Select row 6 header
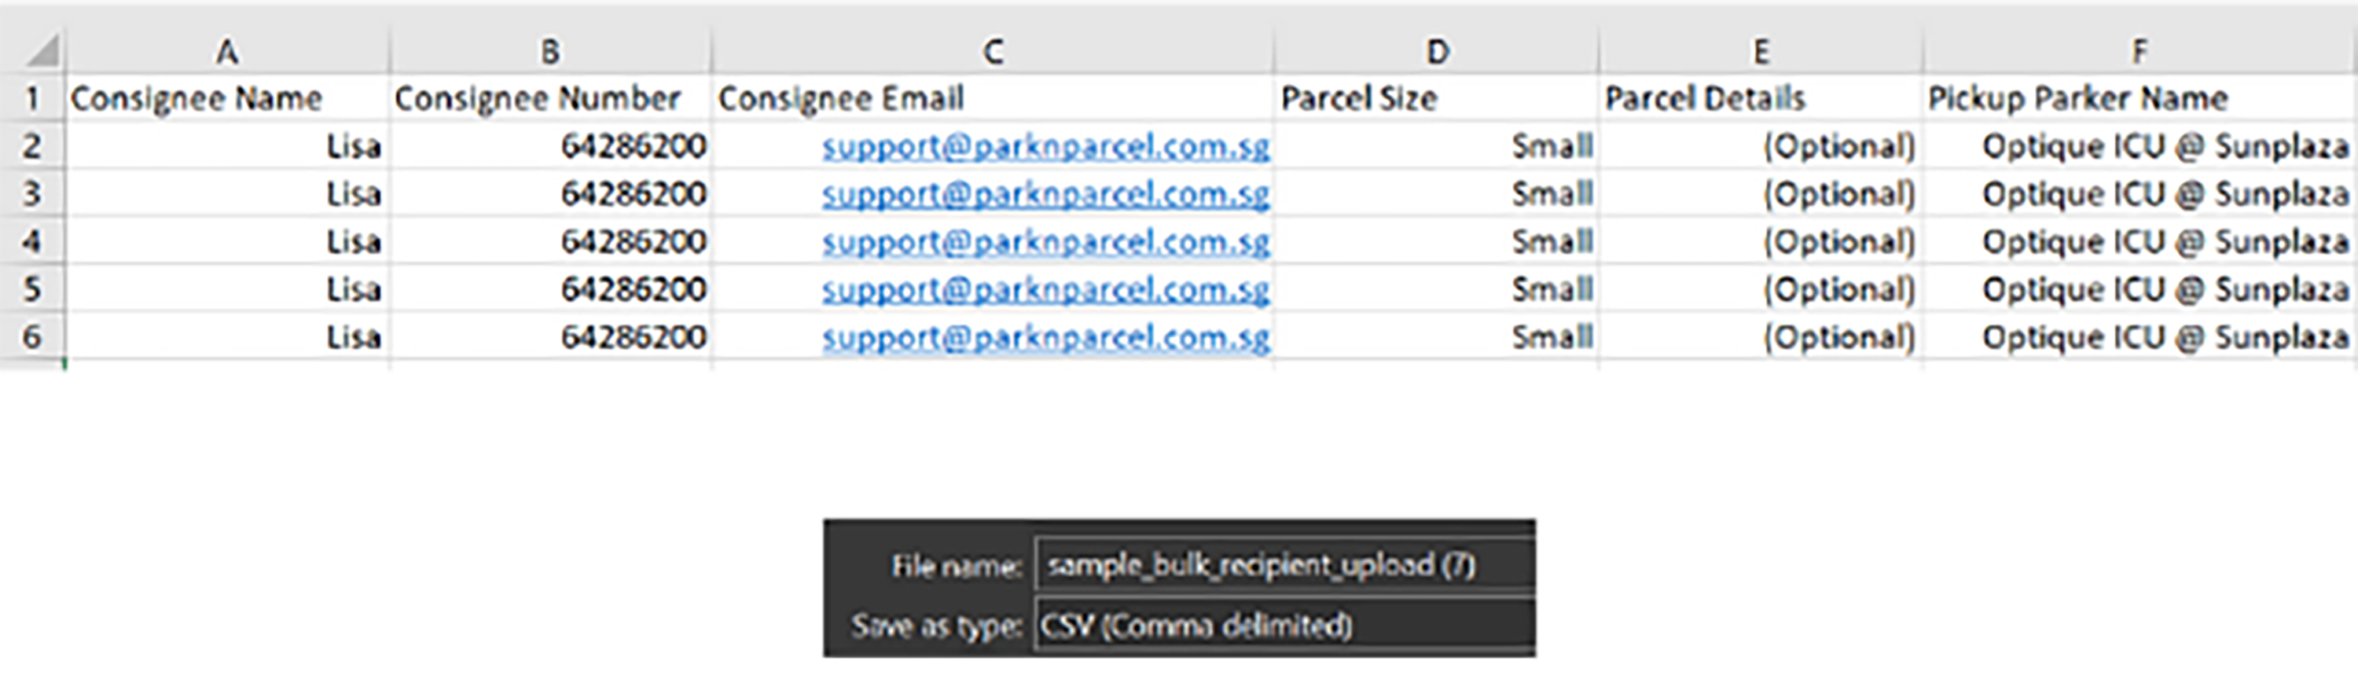Image resolution: width=2358 pixels, height=690 pixels. [32, 337]
